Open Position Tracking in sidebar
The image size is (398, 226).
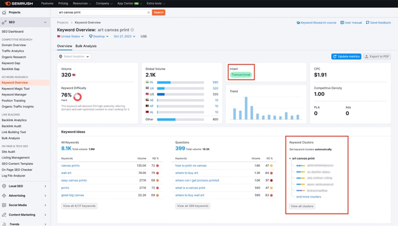14,101
